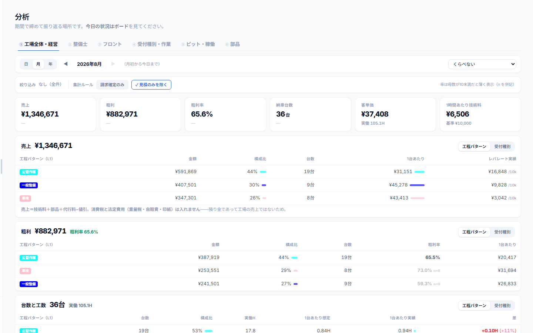Select 工程パターン in 台数と工数 section
This screenshot has height=333, width=533.
[474, 306]
